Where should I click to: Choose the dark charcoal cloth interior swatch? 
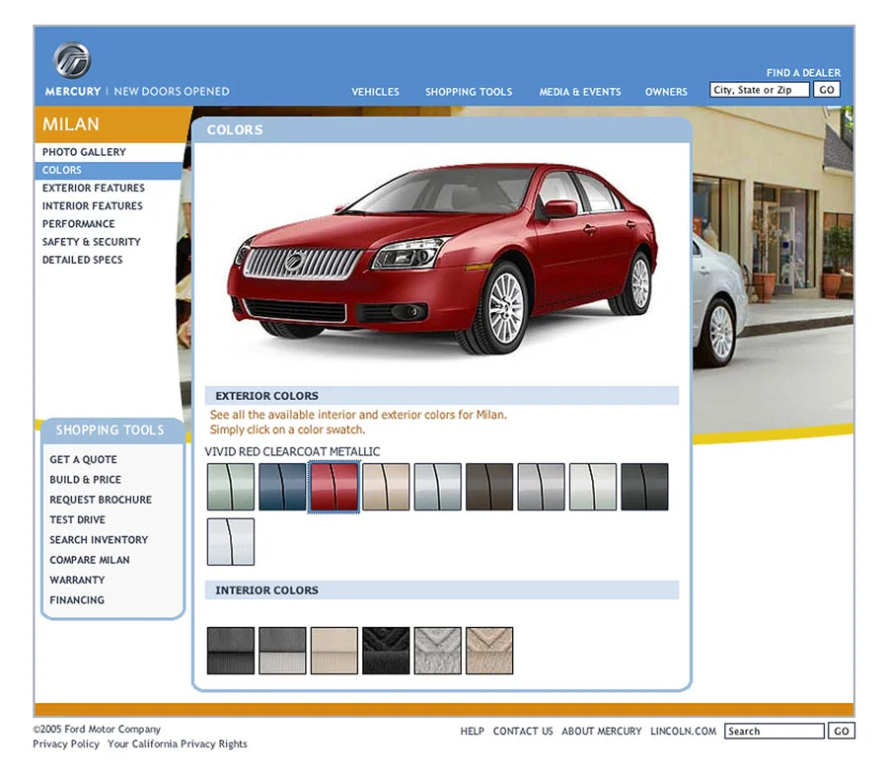[x=231, y=651]
